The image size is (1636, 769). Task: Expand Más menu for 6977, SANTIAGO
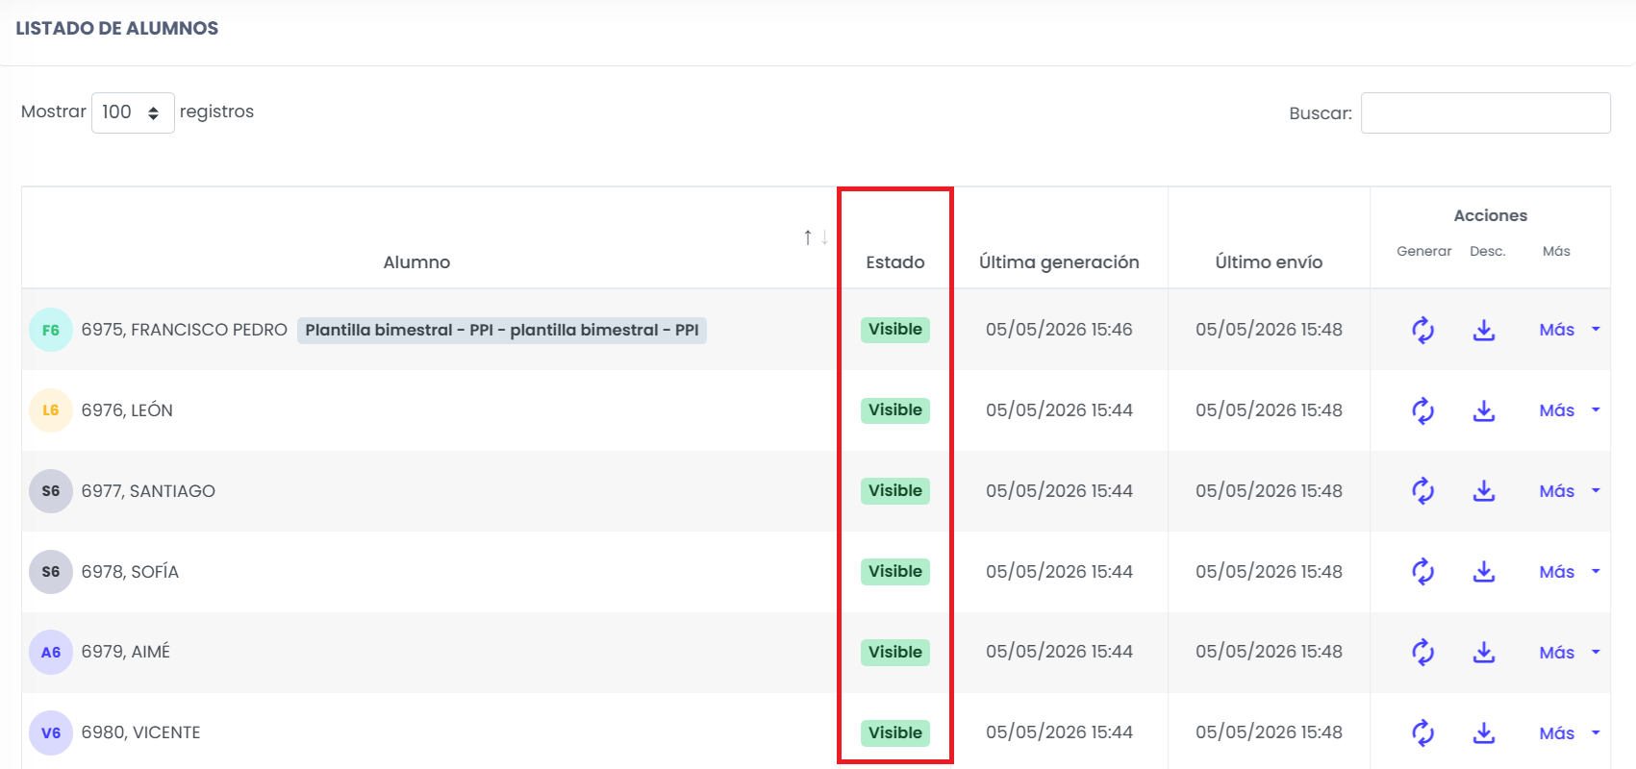[1570, 491]
